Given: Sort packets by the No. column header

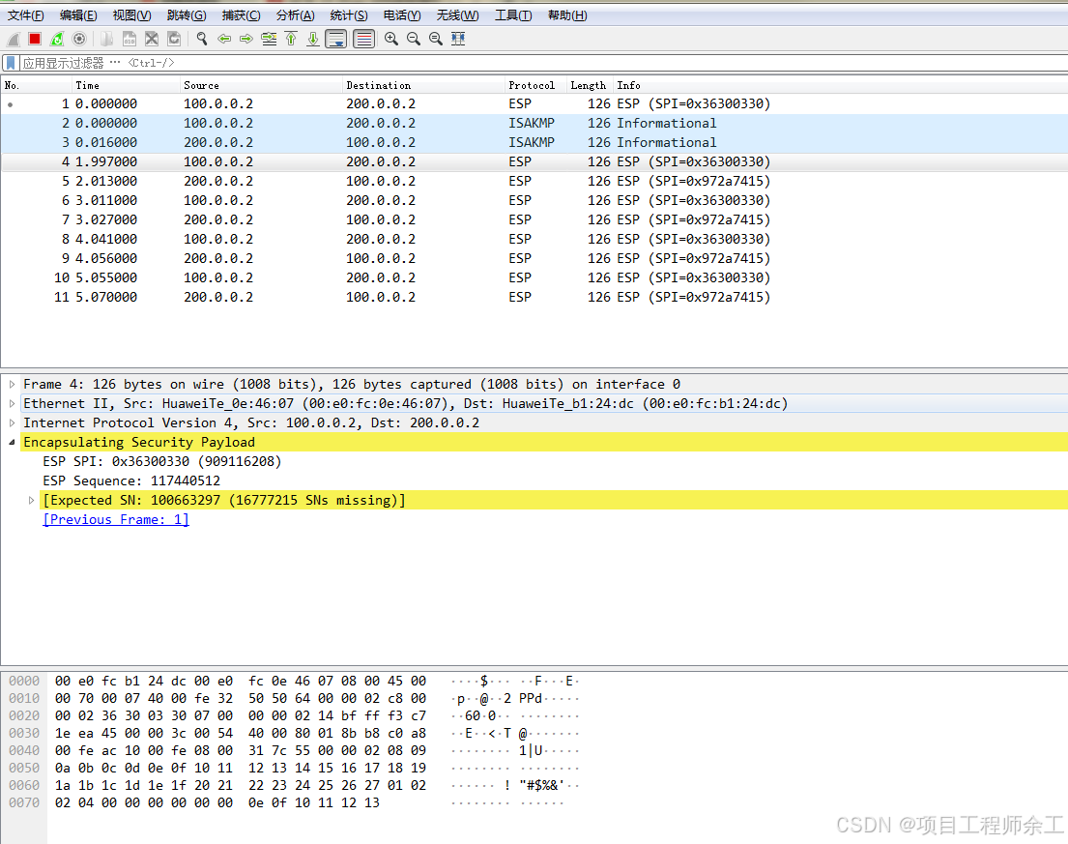Looking at the screenshot, I should tap(36, 85).
